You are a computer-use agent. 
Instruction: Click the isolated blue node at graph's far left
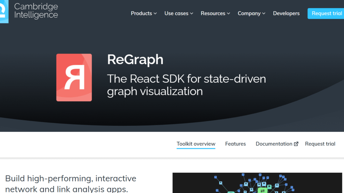[x=216, y=177]
